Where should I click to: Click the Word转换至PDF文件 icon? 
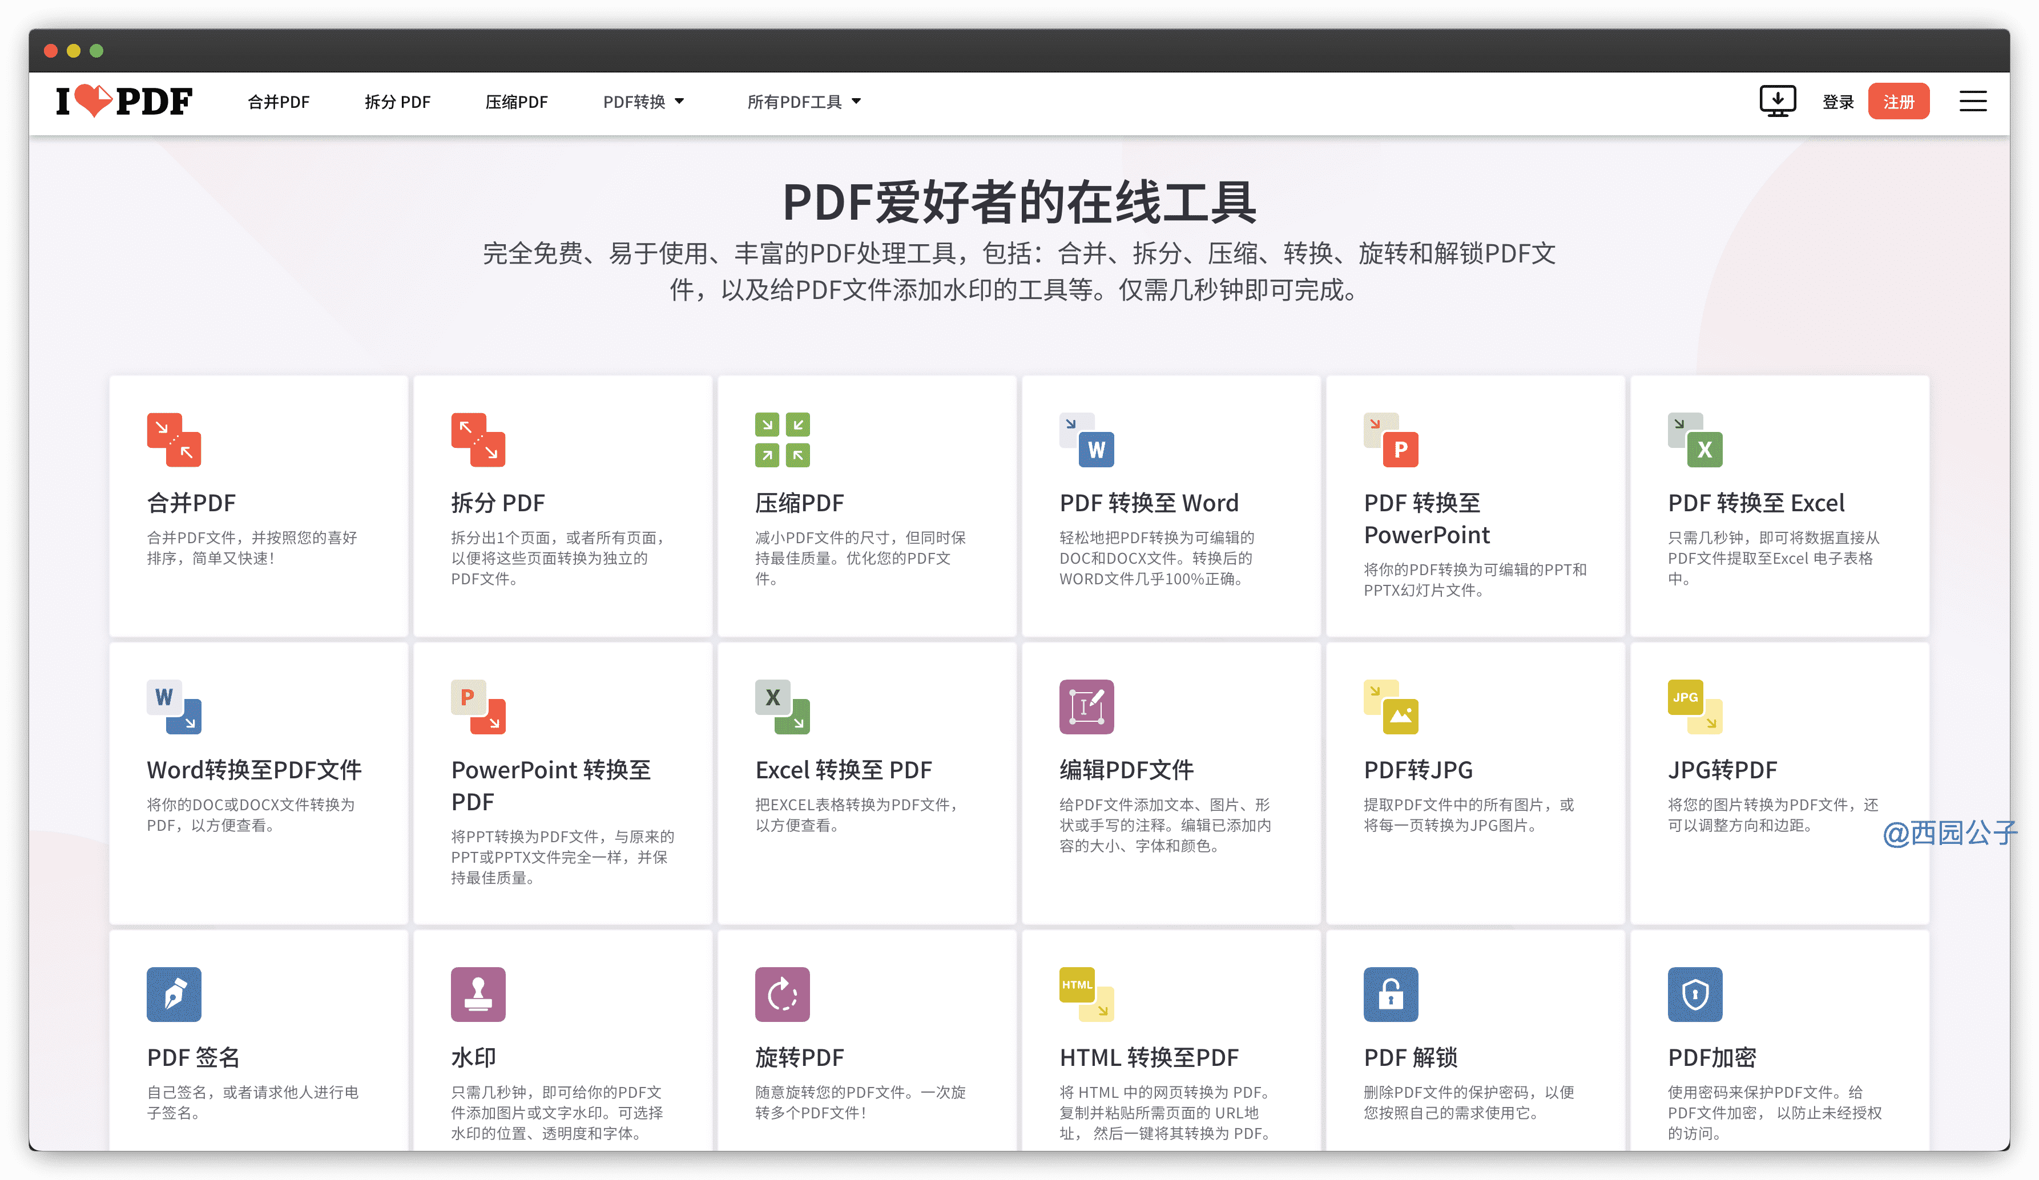coord(174,707)
